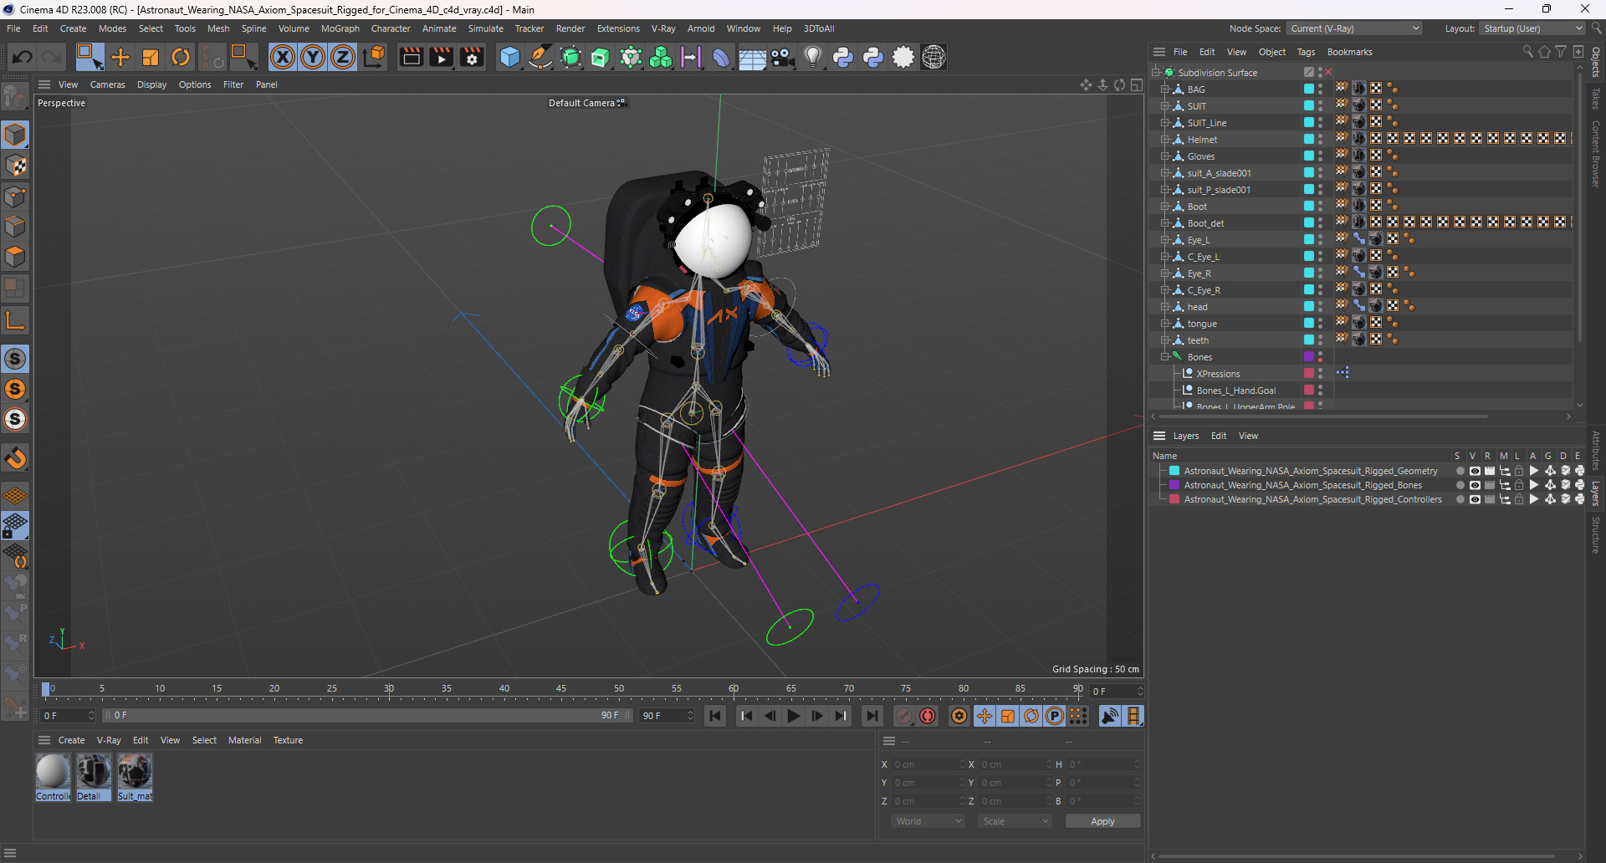Select the Suit_mat material thumbnail
This screenshot has height=863, width=1606.
135,772
